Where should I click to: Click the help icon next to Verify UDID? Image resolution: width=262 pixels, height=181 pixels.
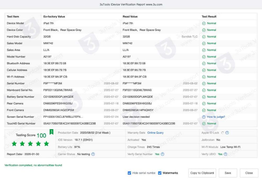[x=225, y=154]
